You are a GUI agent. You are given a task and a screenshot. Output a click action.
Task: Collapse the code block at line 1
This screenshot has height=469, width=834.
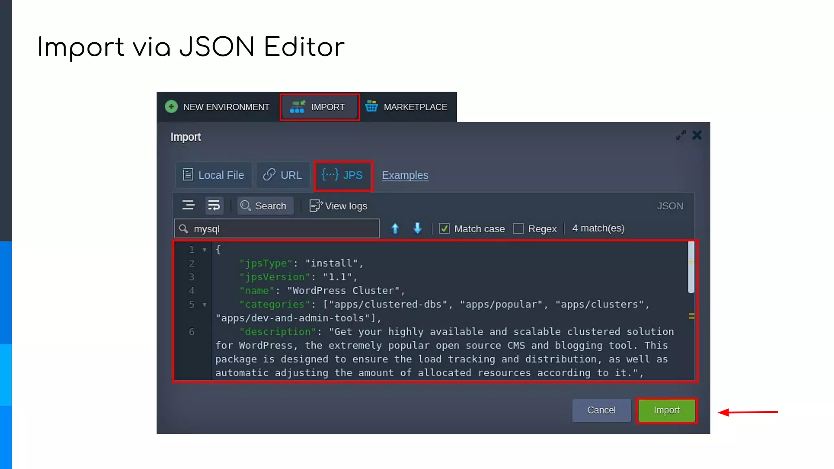point(204,250)
